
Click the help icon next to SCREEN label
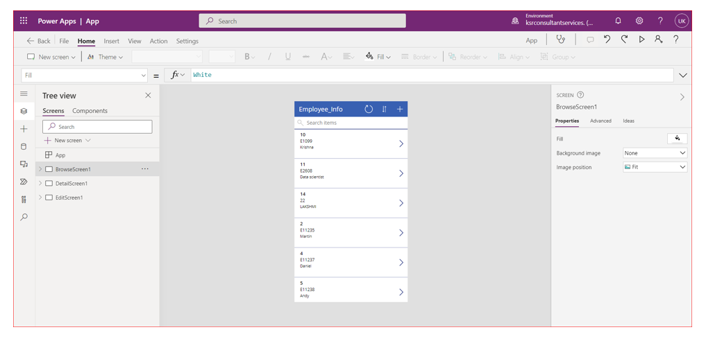click(x=580, y=95)
